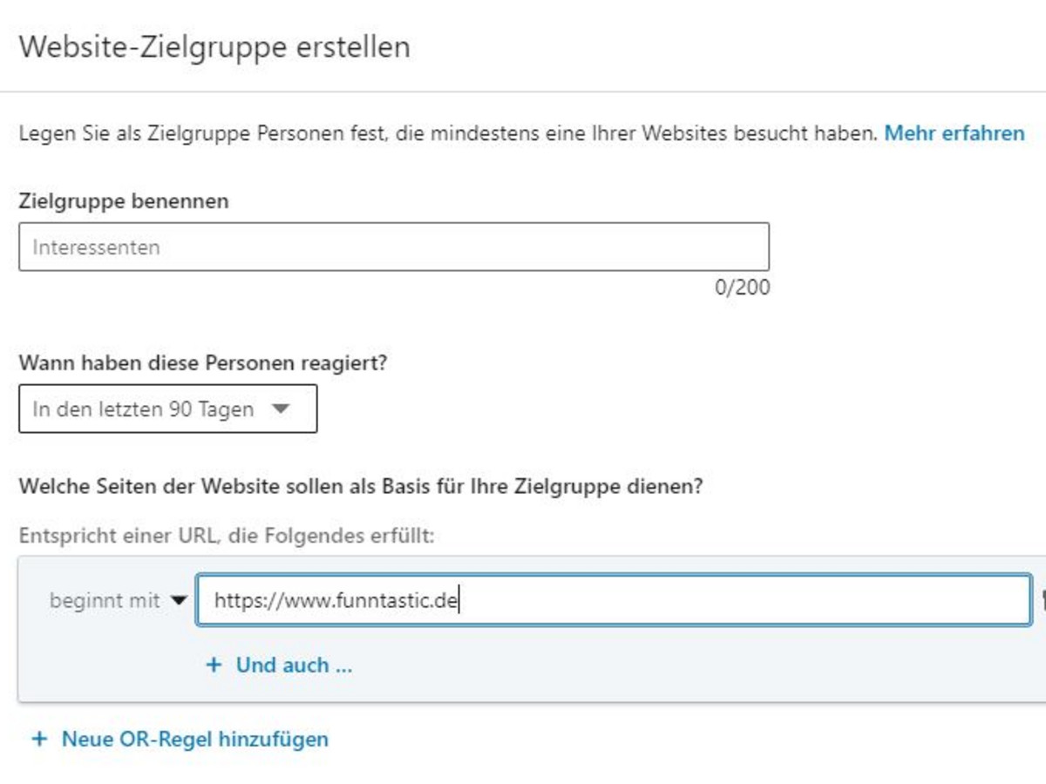Focus the 'Interessenten' audience name field
This screenshot has height=784, width=1046.
pos(393,247)
